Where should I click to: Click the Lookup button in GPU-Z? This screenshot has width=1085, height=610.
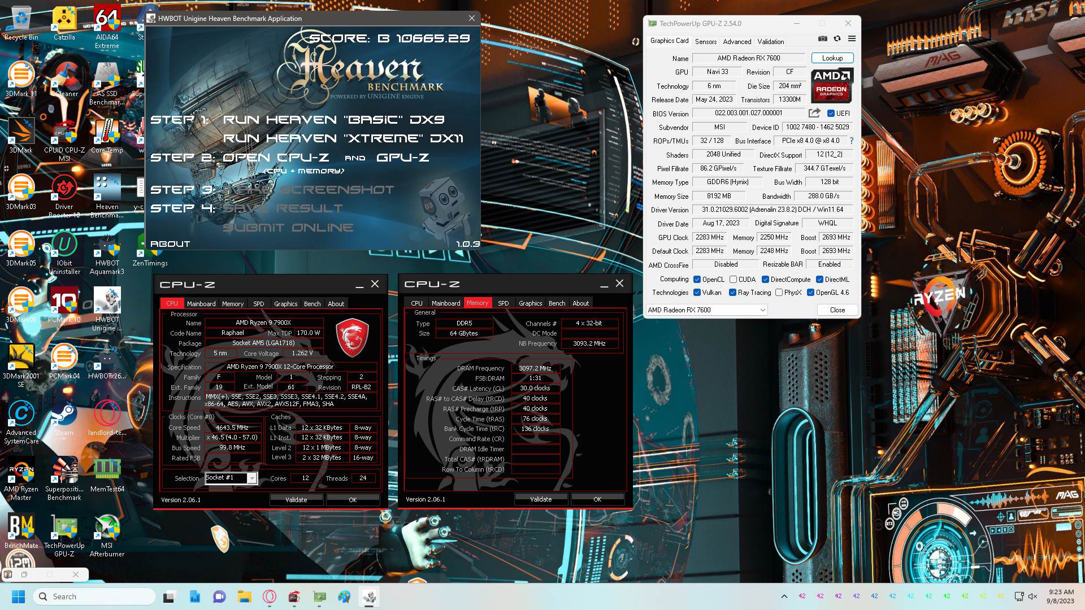click(x=832, y=58)
